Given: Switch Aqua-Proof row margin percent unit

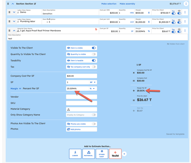Looking at the screenshot, I should pyautogui.click(x=149, y=31).
